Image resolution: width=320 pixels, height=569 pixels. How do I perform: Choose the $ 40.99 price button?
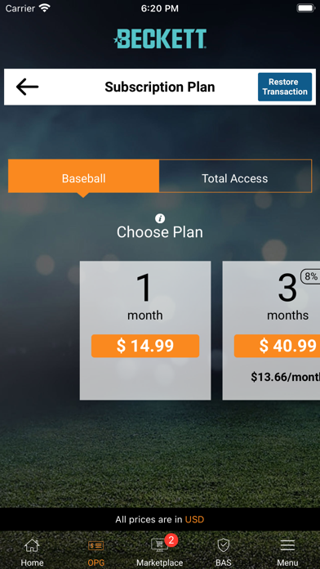[277, 346]
